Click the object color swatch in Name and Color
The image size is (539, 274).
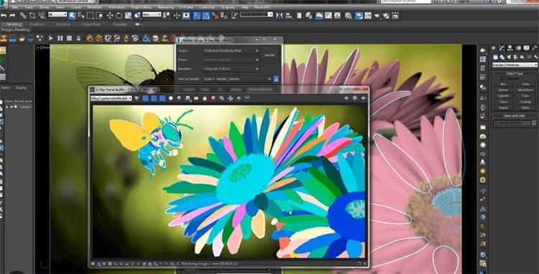pyautogui.click(x=534, y=123)
